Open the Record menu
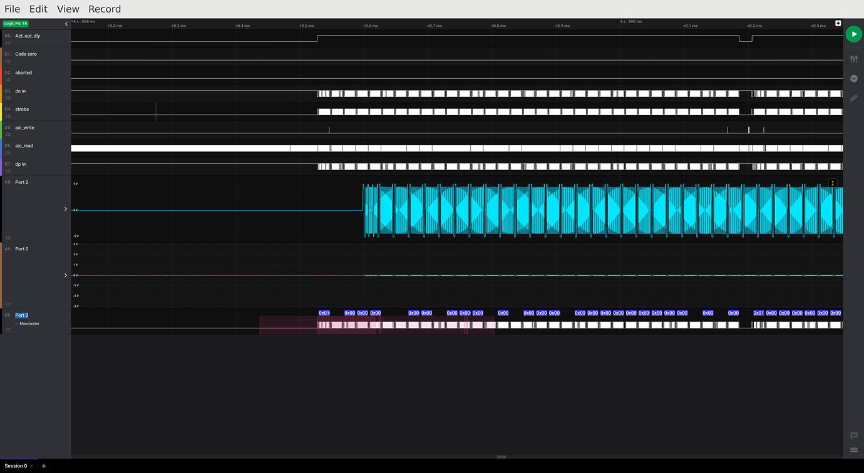 [x=104, y=9]
